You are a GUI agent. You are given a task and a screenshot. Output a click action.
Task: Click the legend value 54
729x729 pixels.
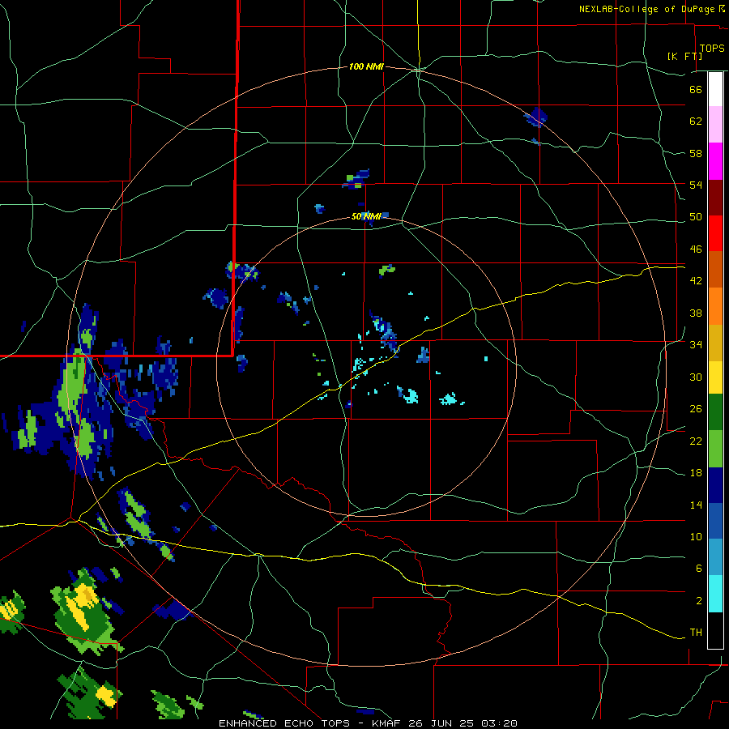click(x=696, y=185)
